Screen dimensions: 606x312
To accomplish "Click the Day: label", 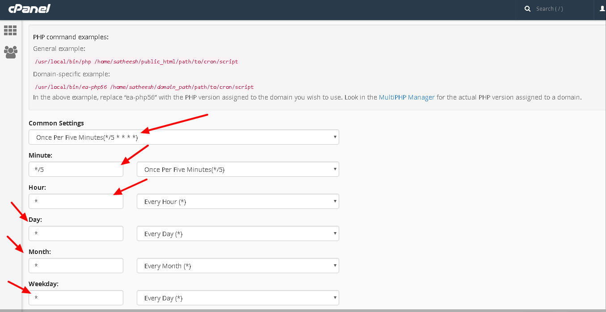I will [35, 220].
